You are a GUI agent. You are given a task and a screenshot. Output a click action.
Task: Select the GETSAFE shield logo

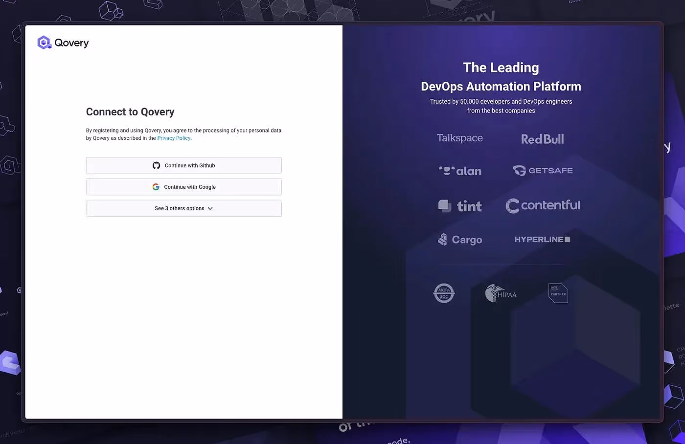(x=518, y=171)
